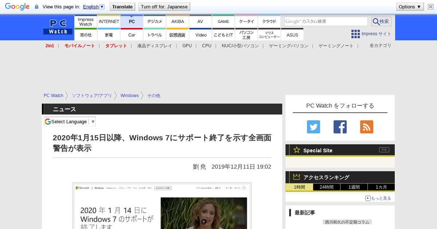Open the モバイルノート category link

(79, 46)
